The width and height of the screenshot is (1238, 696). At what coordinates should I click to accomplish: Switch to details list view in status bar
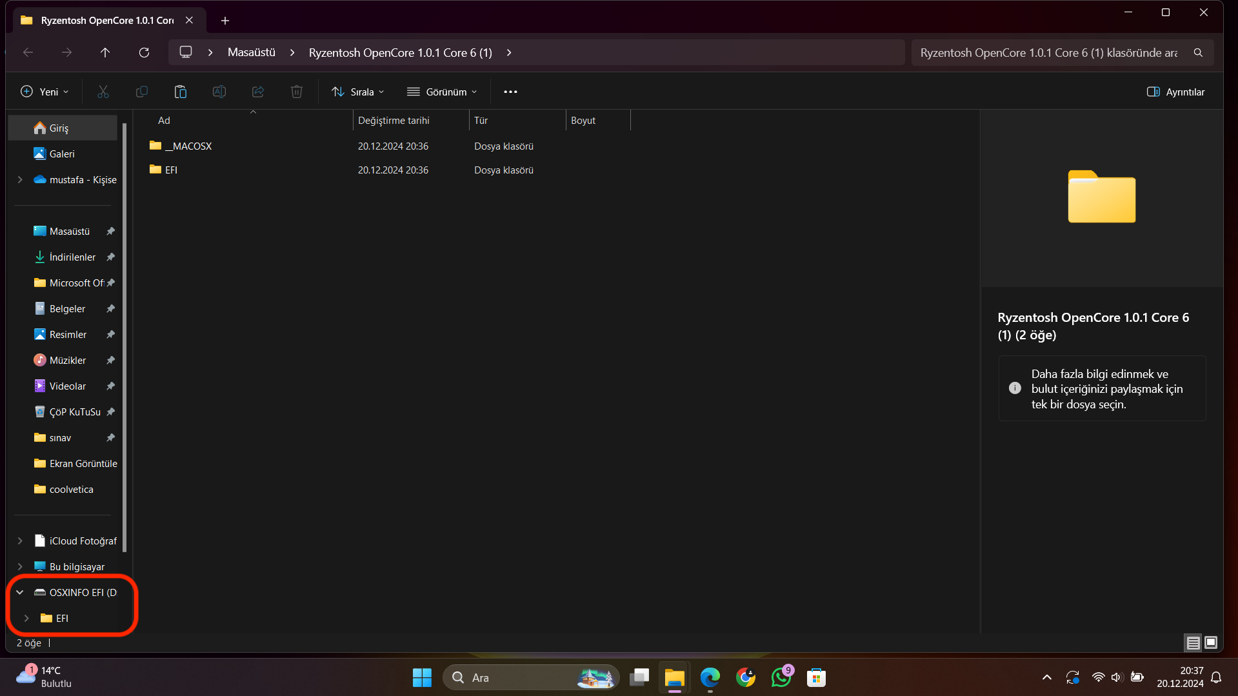click(x=1193, y=642)
